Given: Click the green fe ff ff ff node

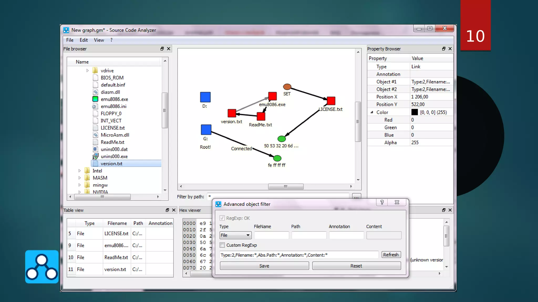Looking at the screenshot, I should click(x=277, y=158).
